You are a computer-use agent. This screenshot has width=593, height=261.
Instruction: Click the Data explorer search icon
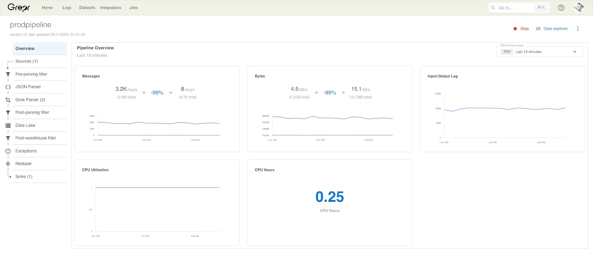pyautogui.click(x=538, y=29)
